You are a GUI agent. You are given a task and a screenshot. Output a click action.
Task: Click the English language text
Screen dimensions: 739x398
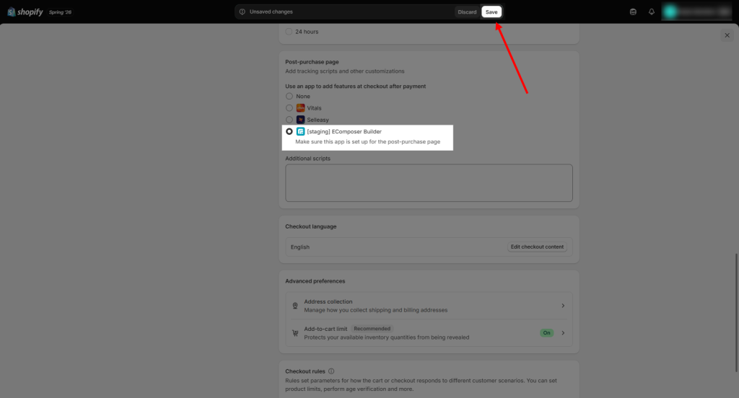299,247
